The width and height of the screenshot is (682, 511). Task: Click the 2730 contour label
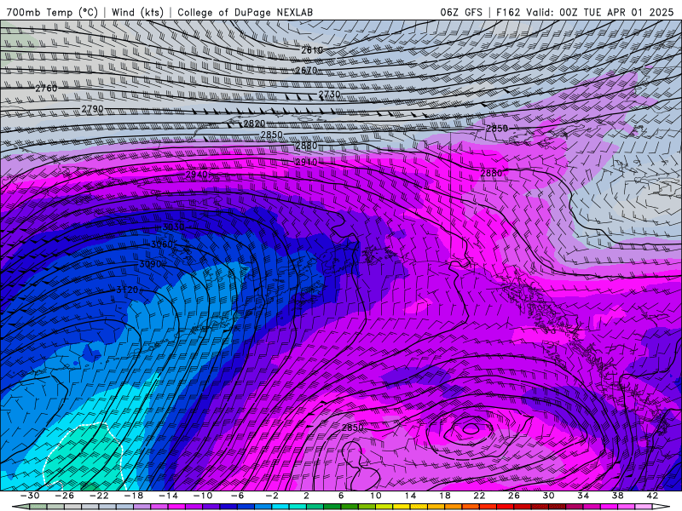click(329, 95)
